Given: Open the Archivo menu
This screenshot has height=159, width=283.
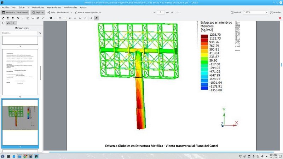Looking at the screenshot, I should tap(5, 7).
